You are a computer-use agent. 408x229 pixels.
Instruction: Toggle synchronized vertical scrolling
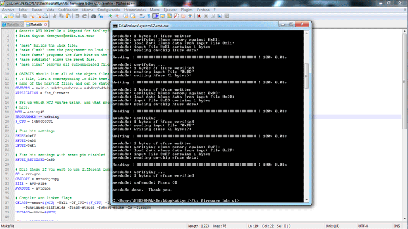[x=126, y=16]
